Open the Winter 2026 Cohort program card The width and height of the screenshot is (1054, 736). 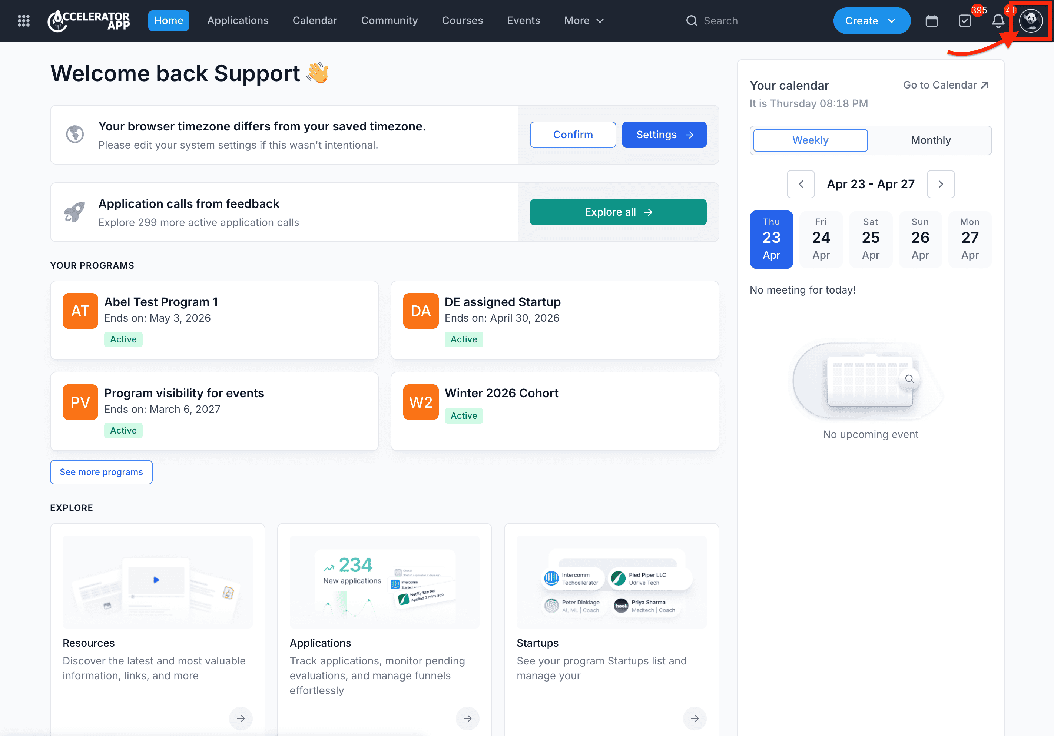coord(554,411)
